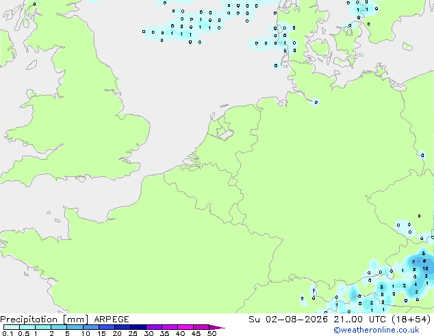The width and height of the screenshot is (434, 336).
Task: Click the 'ARPEGE' model name label
Action: (x=112, y=320)
